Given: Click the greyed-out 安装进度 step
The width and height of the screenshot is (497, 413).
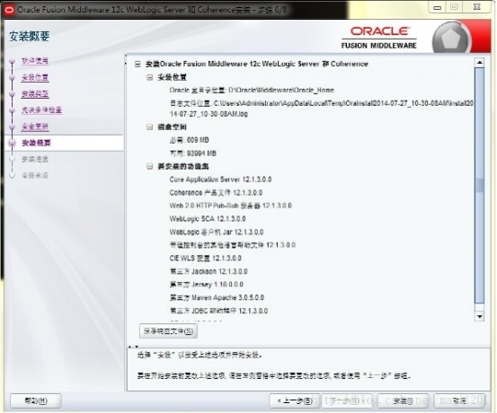Looking at the screenshot, I should click(x=35, y=159).
